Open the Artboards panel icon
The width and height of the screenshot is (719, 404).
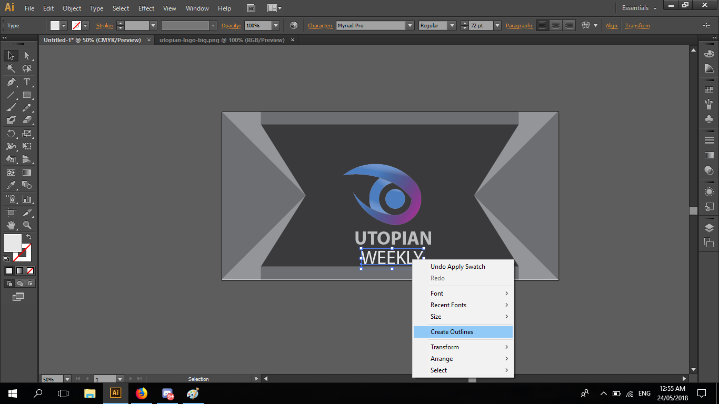click(x=709, y=243)
